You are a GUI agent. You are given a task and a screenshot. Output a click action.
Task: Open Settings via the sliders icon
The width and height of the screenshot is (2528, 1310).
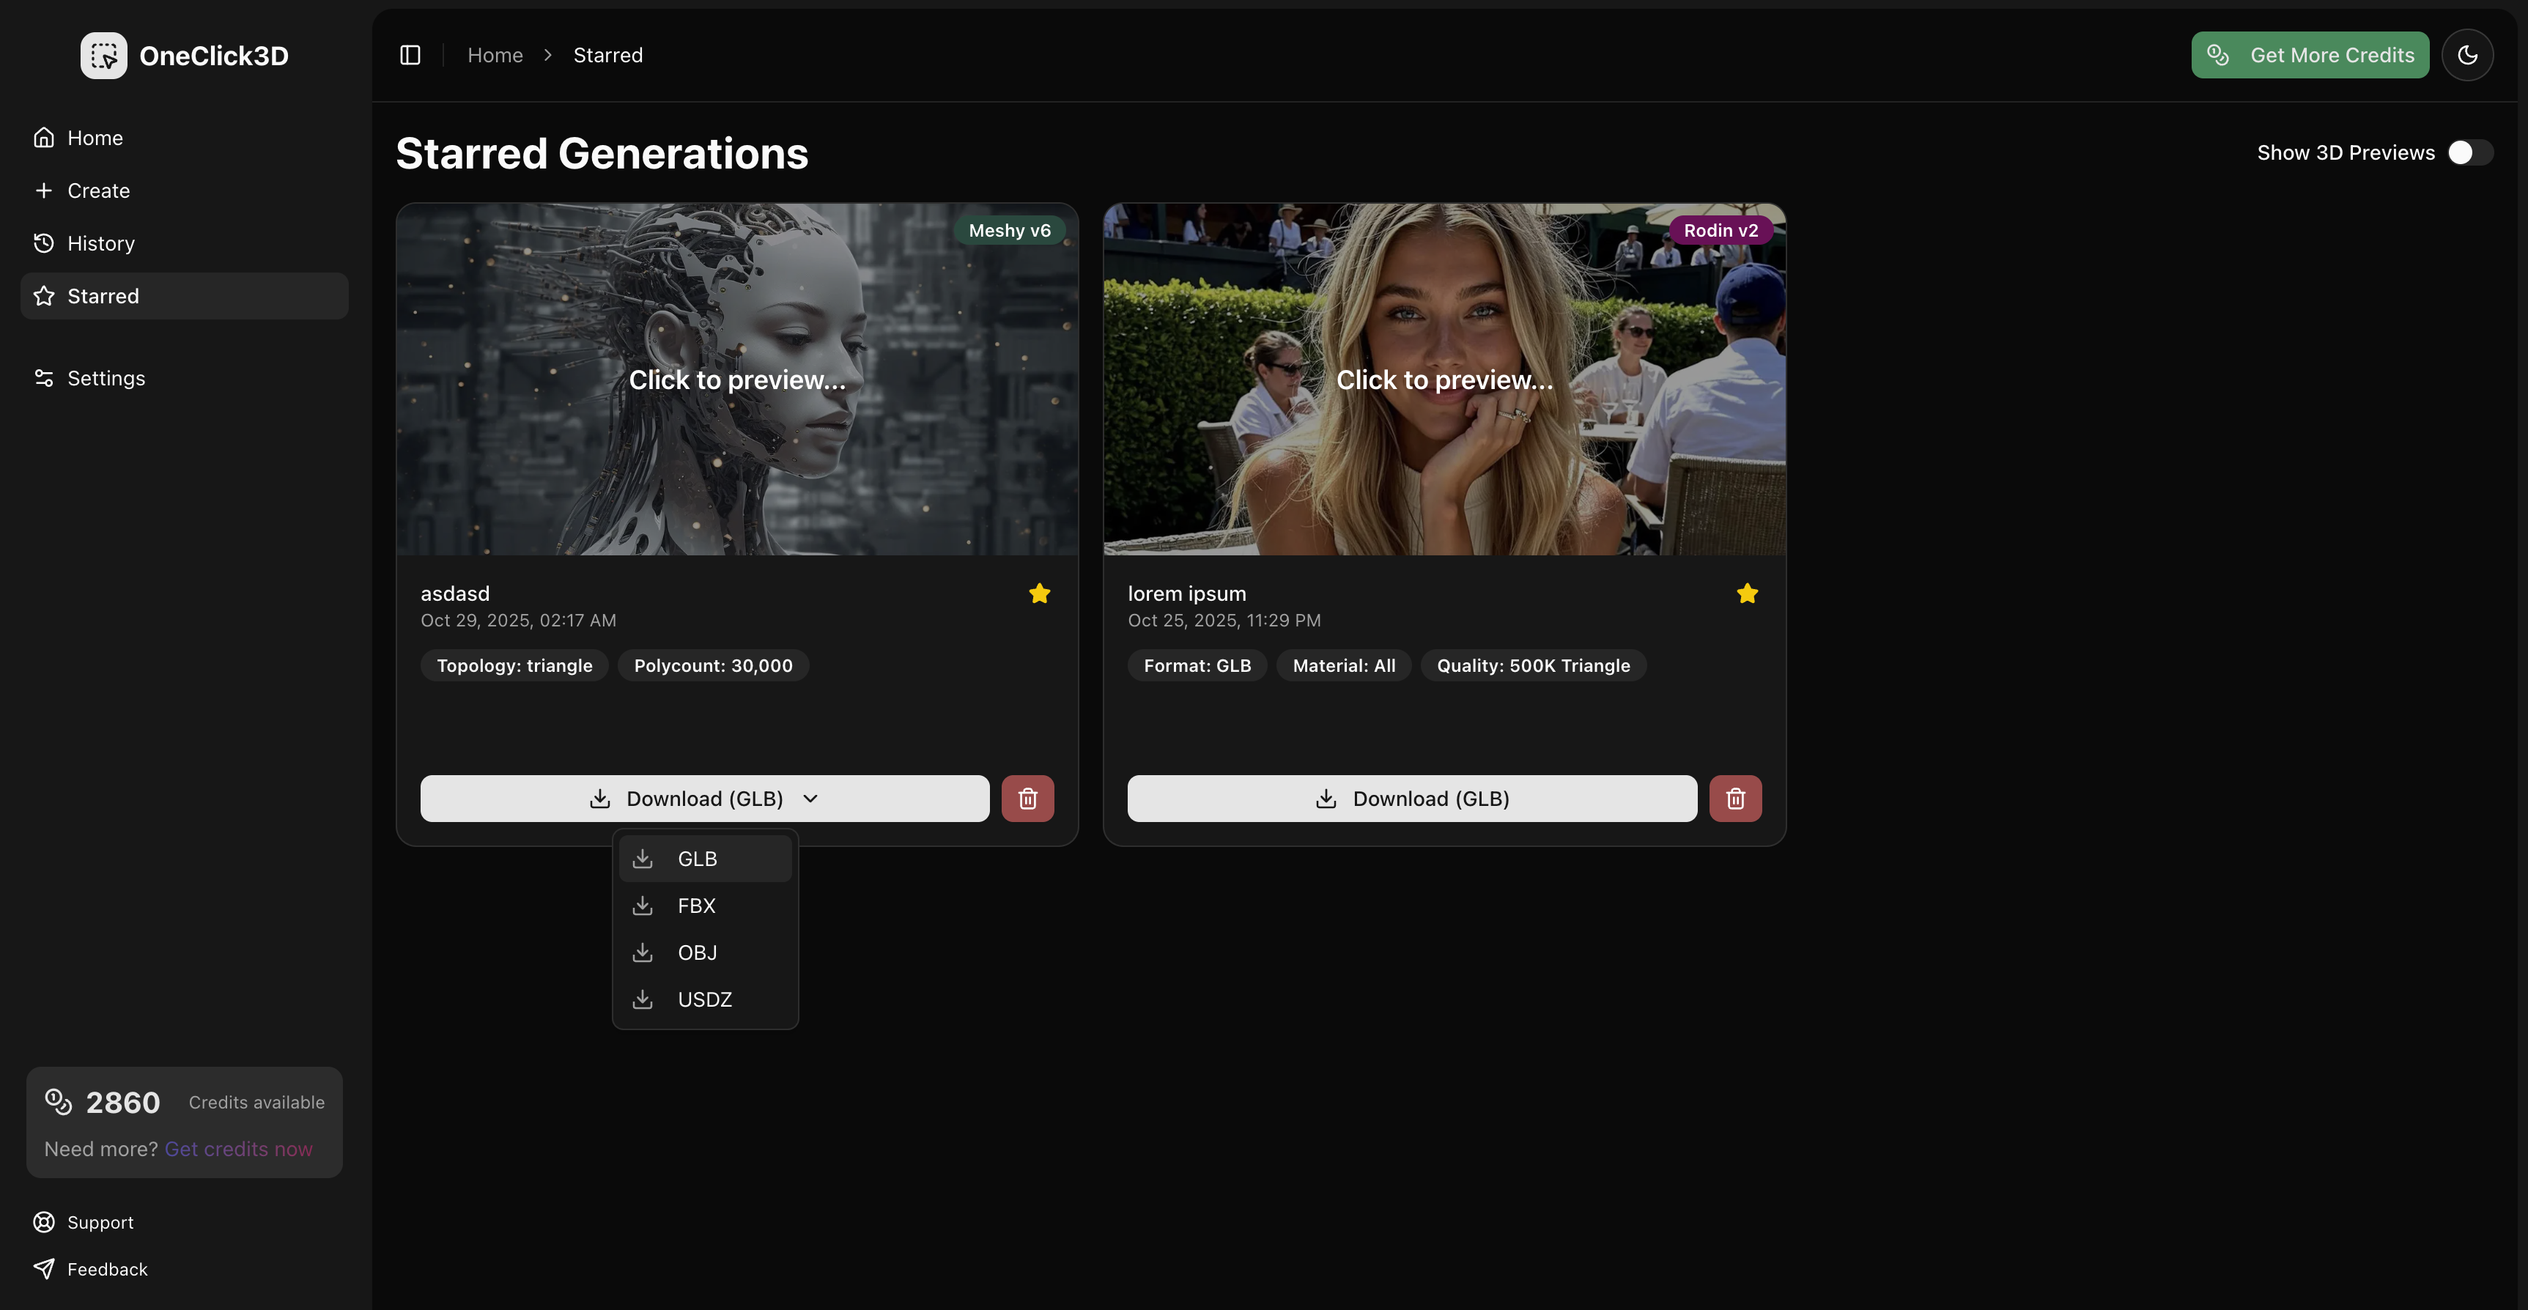43,378
